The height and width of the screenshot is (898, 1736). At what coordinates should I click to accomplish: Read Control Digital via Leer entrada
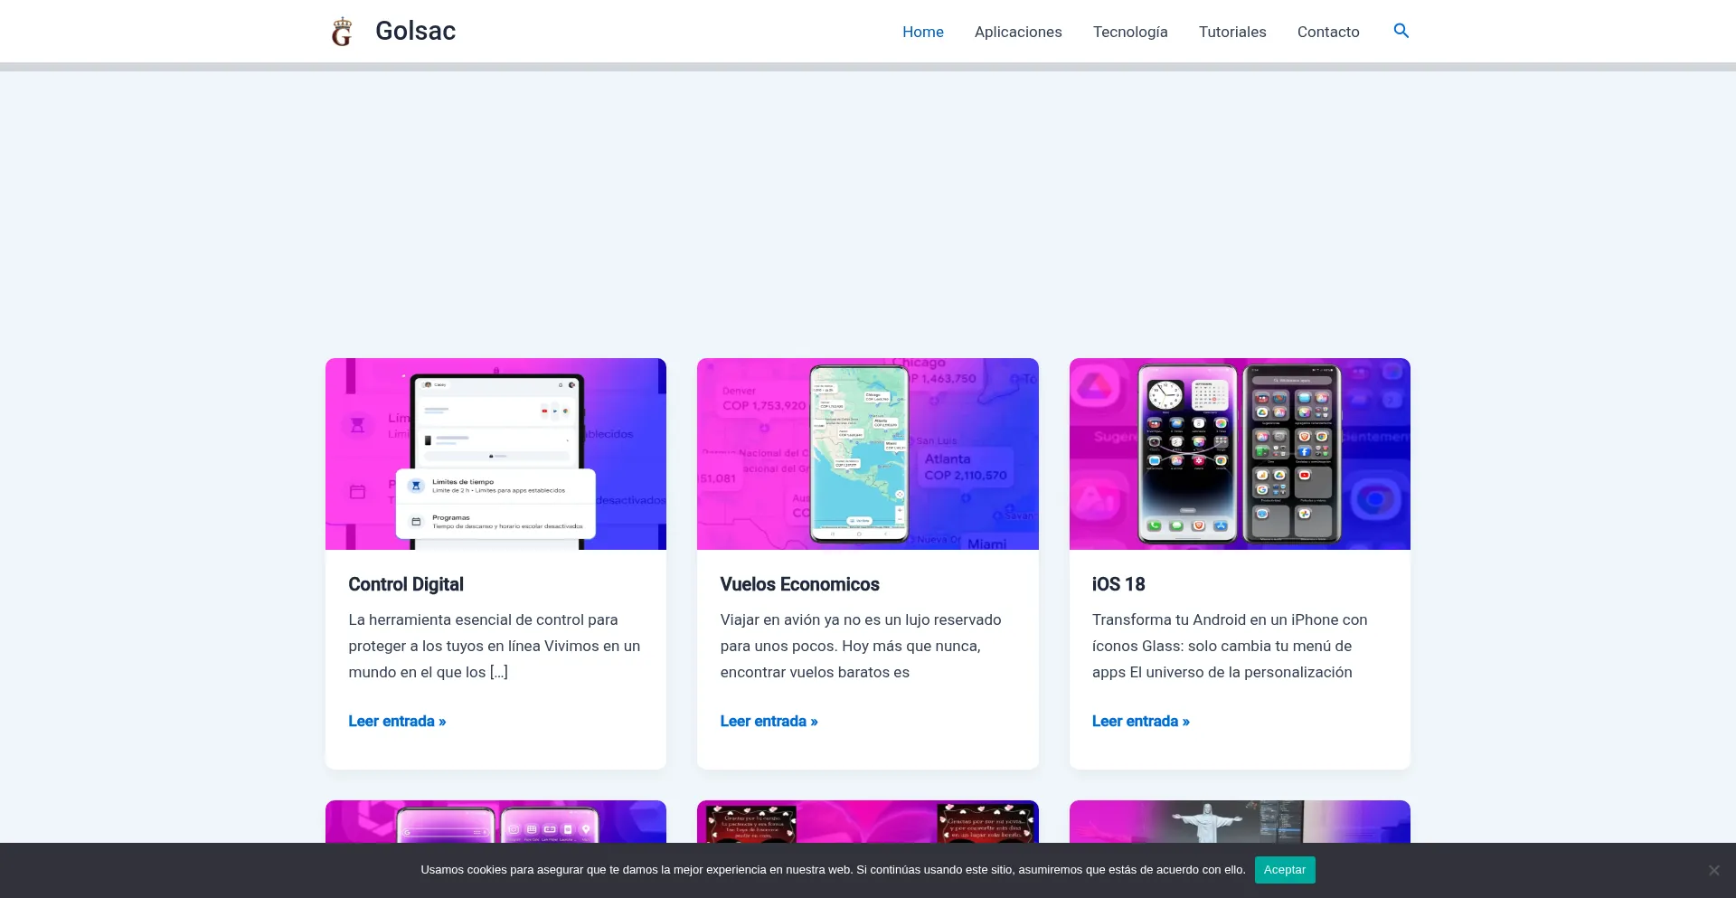[397, 721]
